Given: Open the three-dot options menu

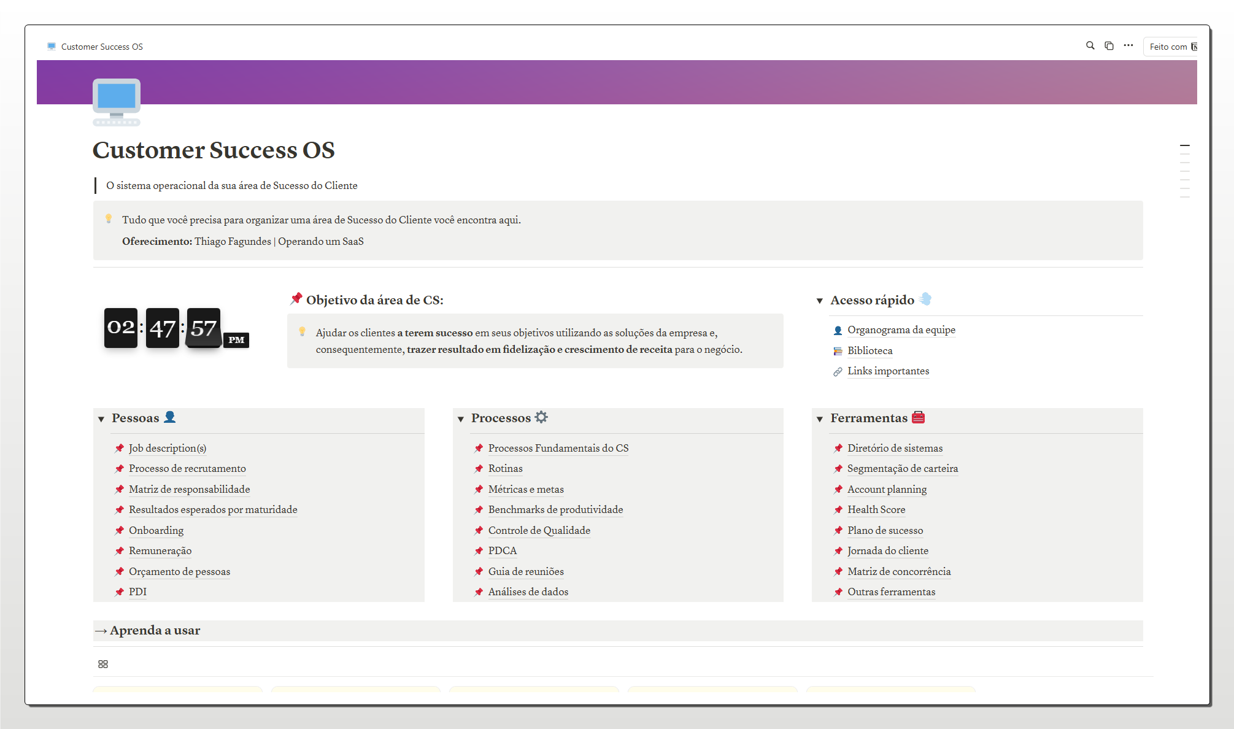Looking at the screenshot, I should click(1128, 45).
